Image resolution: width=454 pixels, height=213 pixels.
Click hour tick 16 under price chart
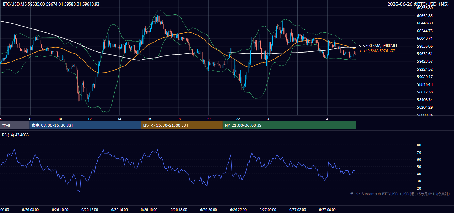pyautogui.click(x=149, y=119)
